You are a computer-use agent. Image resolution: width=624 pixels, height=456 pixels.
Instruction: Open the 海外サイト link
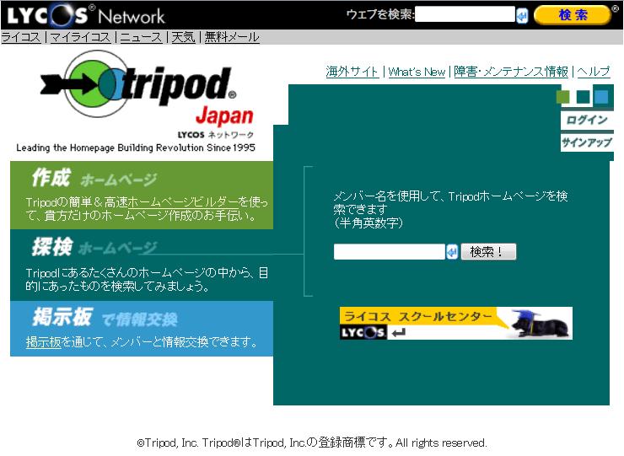[352, 72]
